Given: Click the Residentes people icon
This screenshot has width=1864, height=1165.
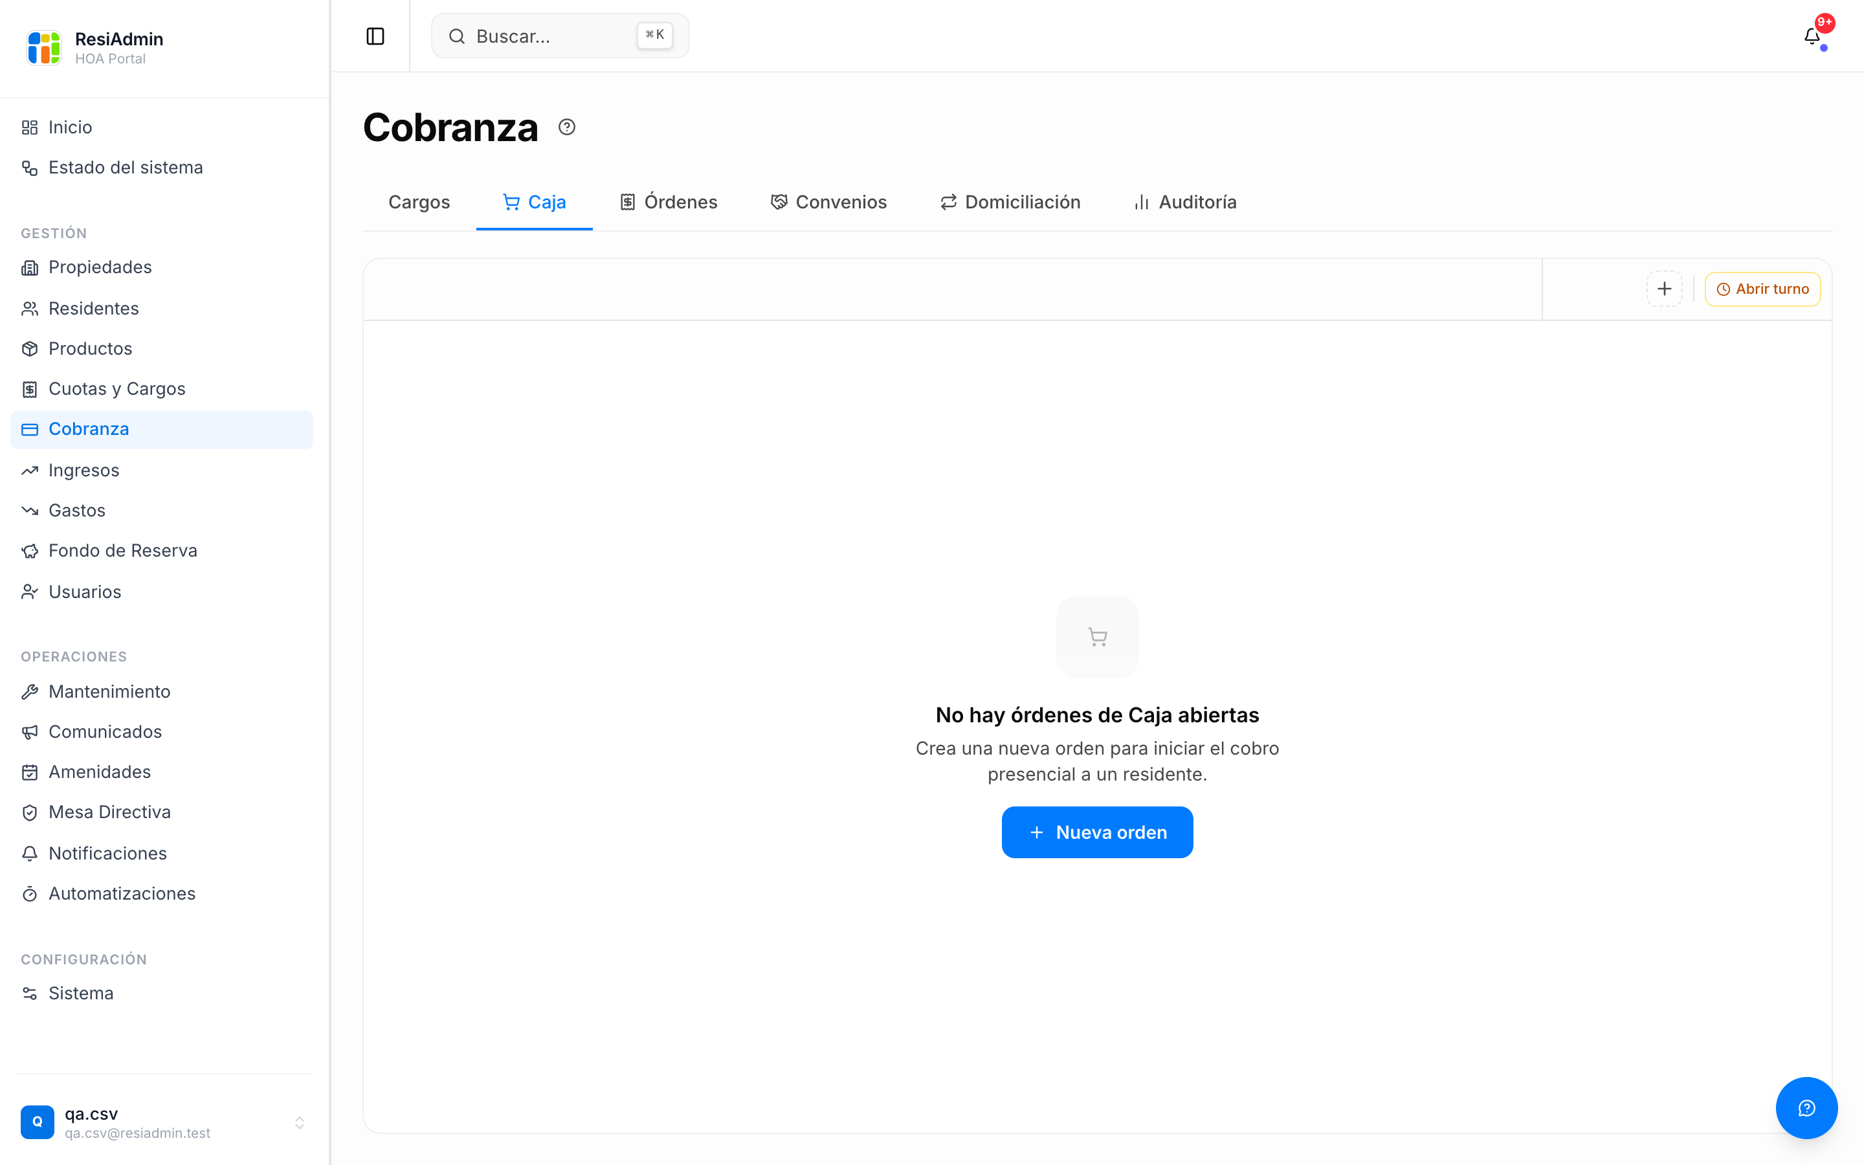Looking at the screenshot, I should coord(30,308).
